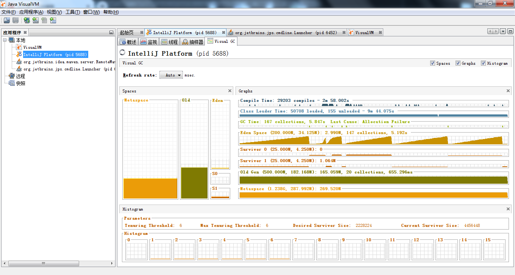Click the loading spinner beside IntelliJ Platform title
This screenshot has height=275, width=515.
point(122,53)
